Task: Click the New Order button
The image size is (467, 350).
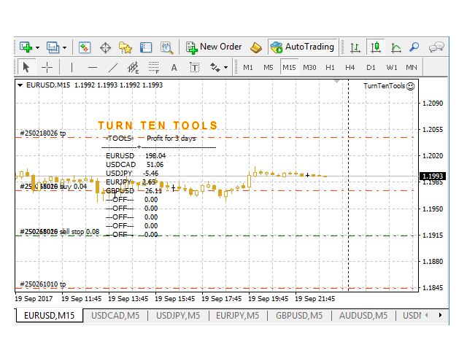Action: coord(214,47)
